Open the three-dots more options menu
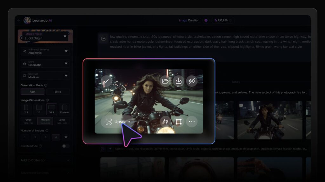 tap(192, 122)
